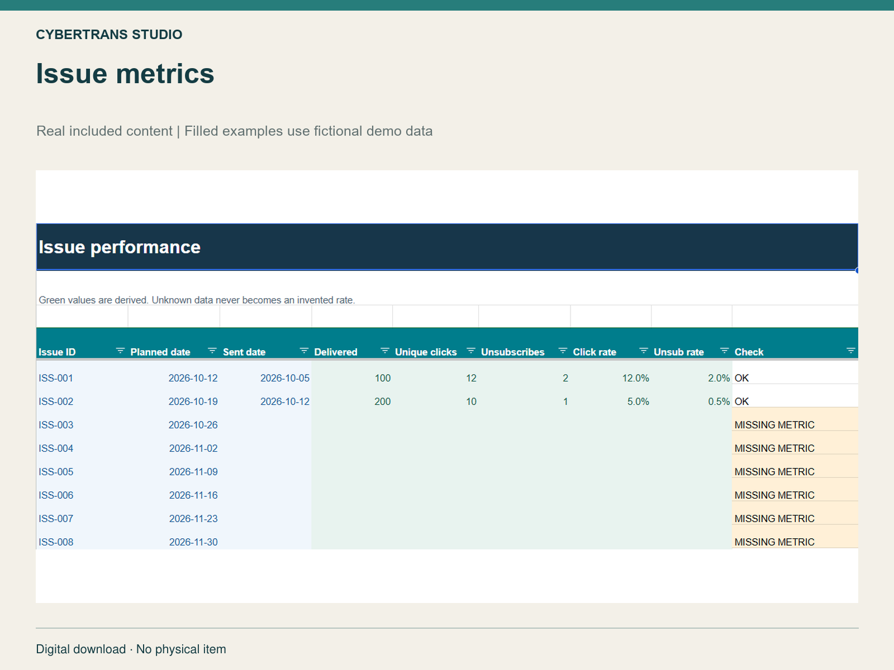This screenshot has width=894, height=670.
Task: Click click rate 5.0%
Action: [x=638, y=401]
